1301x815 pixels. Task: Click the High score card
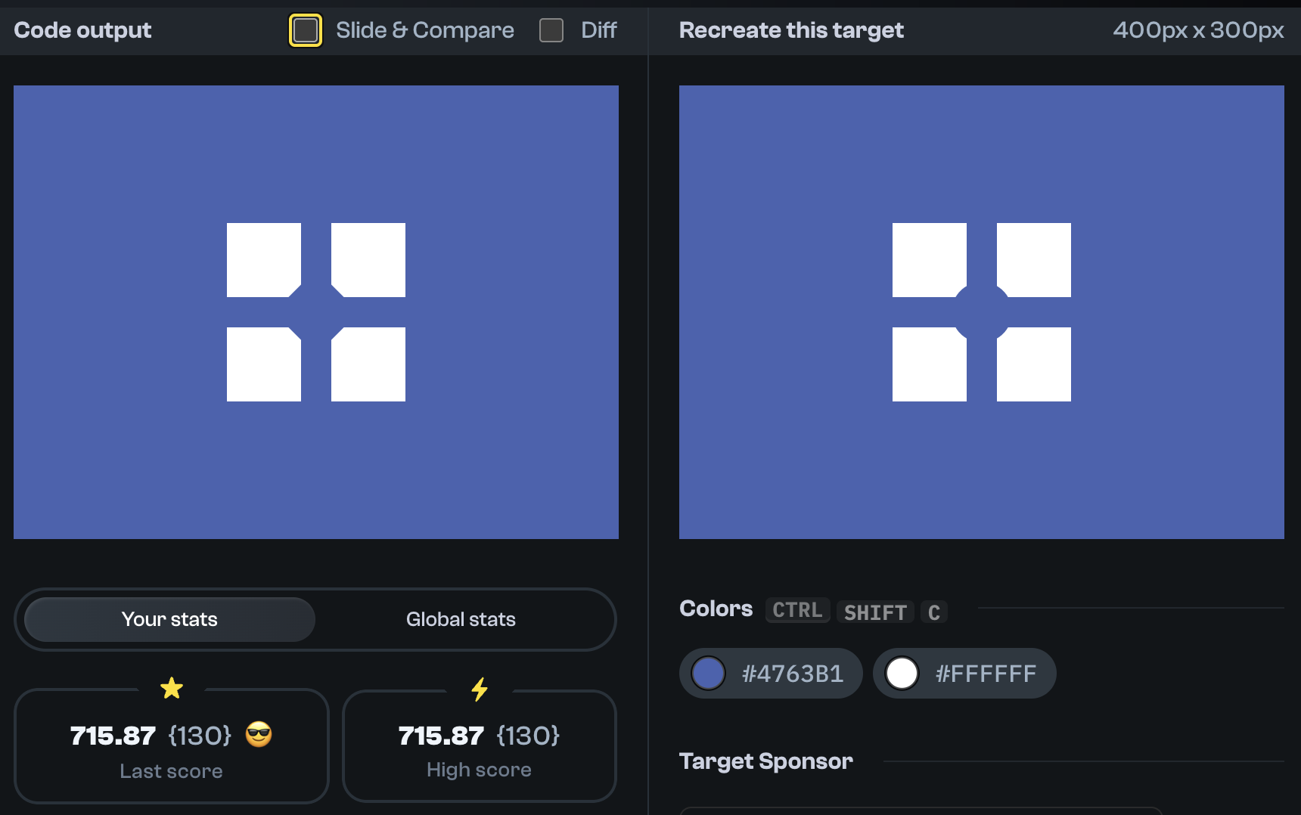[x=480, y=747]
